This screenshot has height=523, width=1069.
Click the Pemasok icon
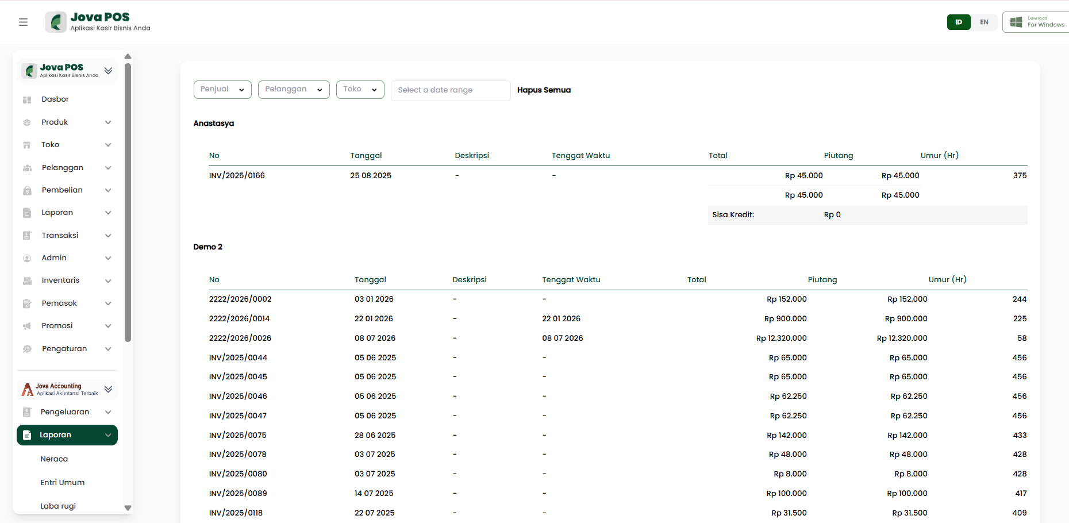click(x=27, y=303)
